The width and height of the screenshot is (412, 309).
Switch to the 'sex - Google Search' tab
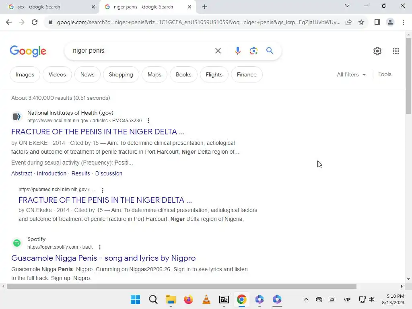point(39,7)
